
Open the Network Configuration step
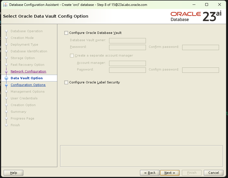[28, 71]
